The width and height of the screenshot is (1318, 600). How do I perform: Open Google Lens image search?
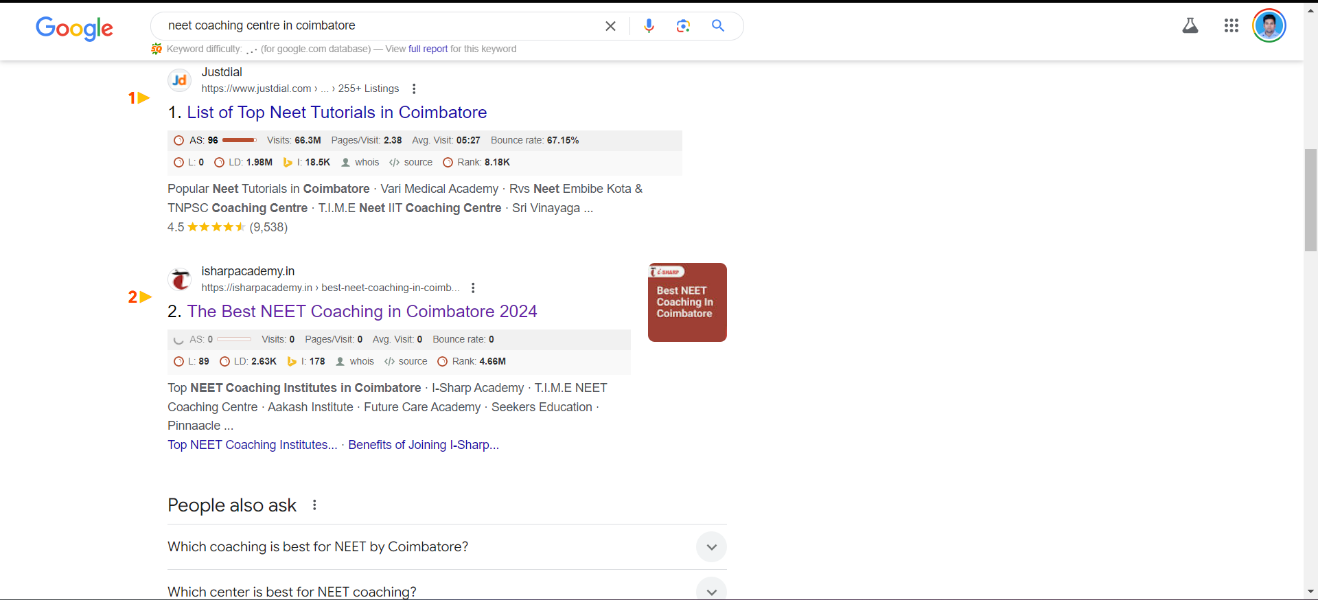tap(683, 26)
